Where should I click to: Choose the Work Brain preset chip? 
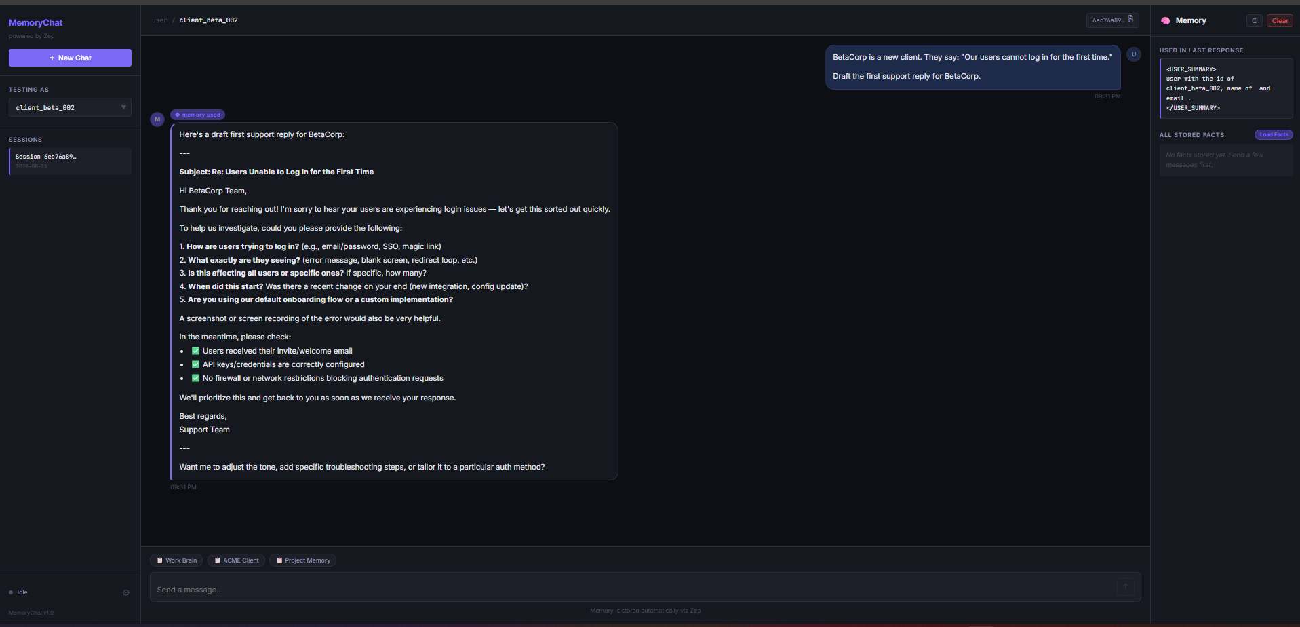tap(176, 560)
